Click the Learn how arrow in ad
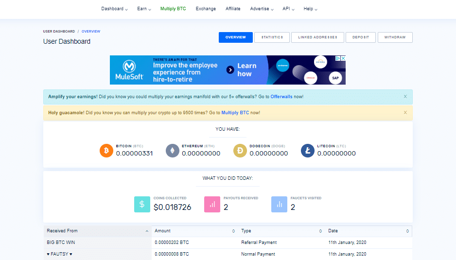This screenshot has width=456, height=260. (x=230, y=70)
